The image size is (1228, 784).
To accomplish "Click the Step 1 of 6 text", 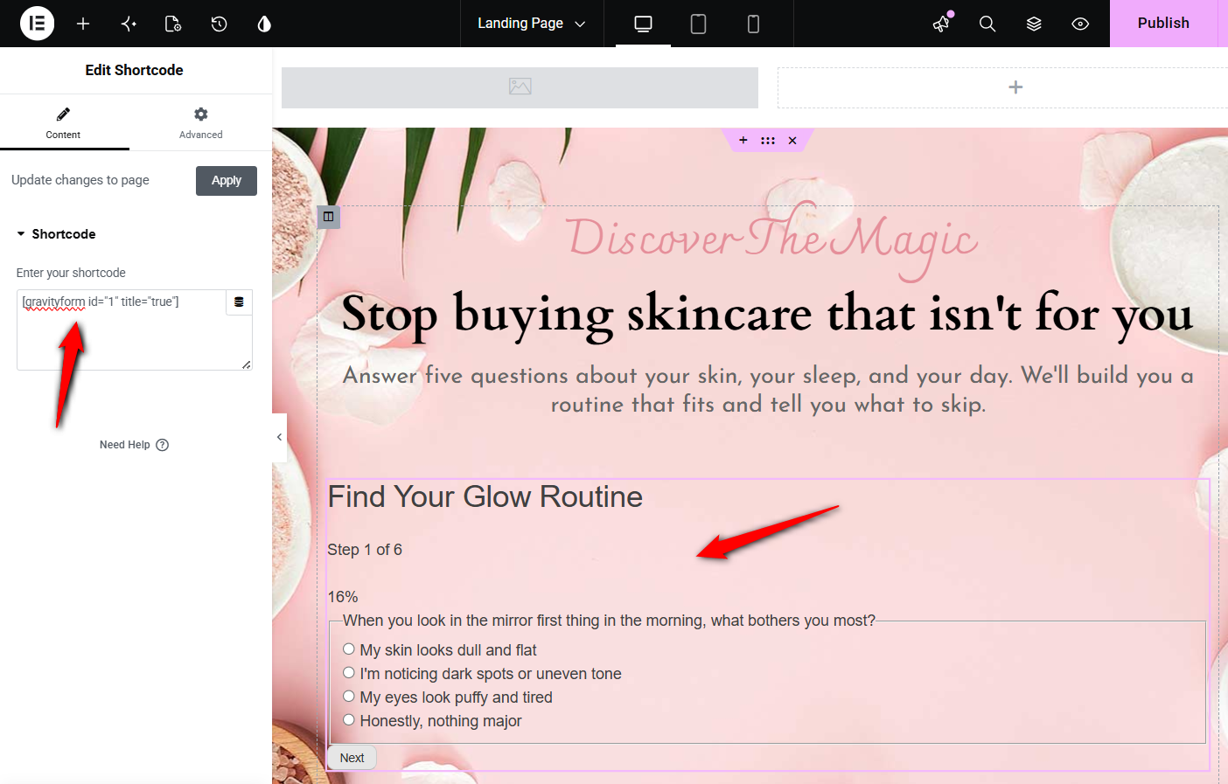I will [365, 550].
